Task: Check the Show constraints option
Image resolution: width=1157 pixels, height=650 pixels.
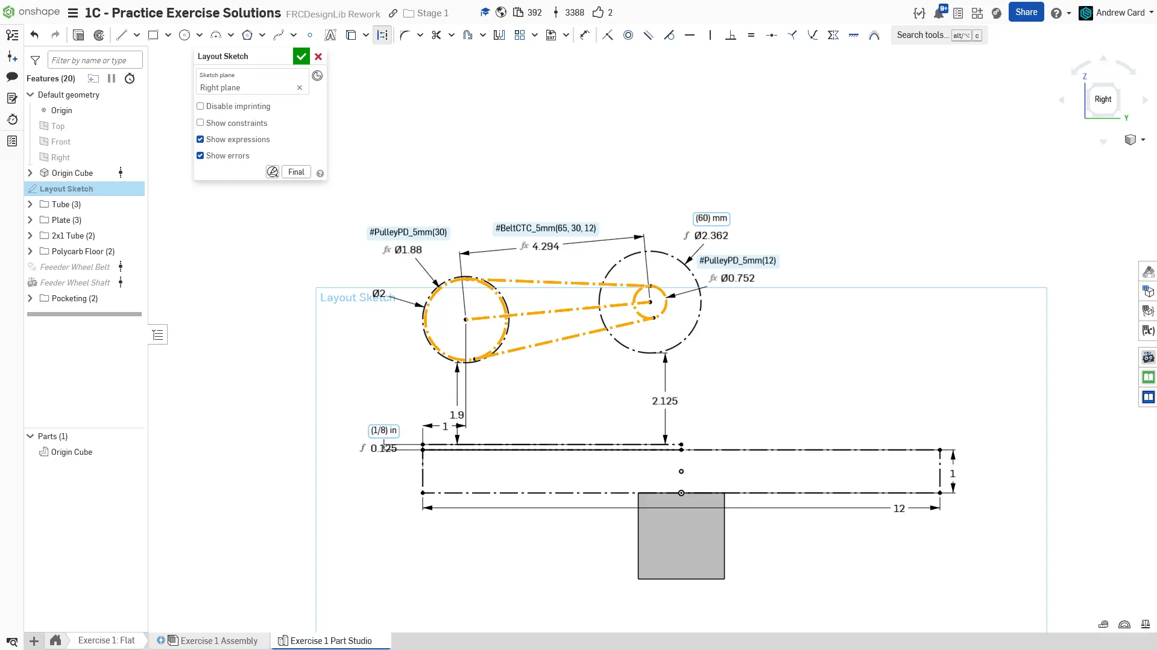Action: [200, 123]
